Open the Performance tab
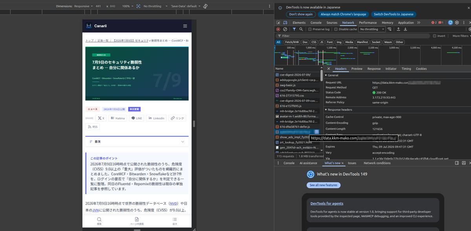The height and width of the screenshot is (231, 471). pos(368,23)
